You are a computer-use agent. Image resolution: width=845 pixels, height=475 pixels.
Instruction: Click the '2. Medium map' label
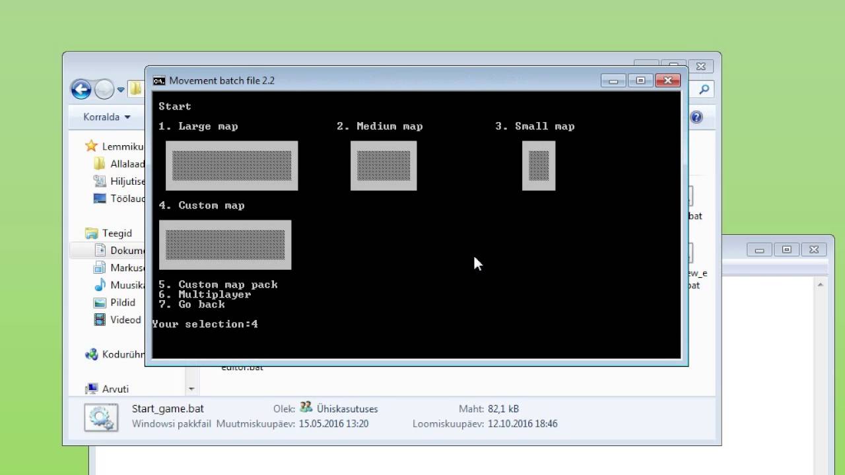pos(380,126)
